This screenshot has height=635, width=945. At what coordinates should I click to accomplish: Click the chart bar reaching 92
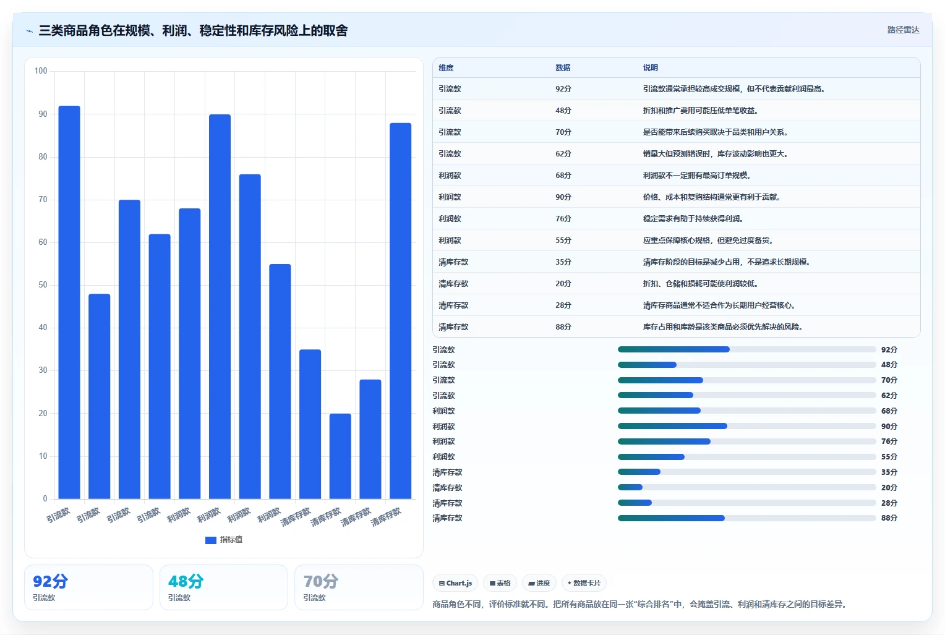[x=69, y=302]
